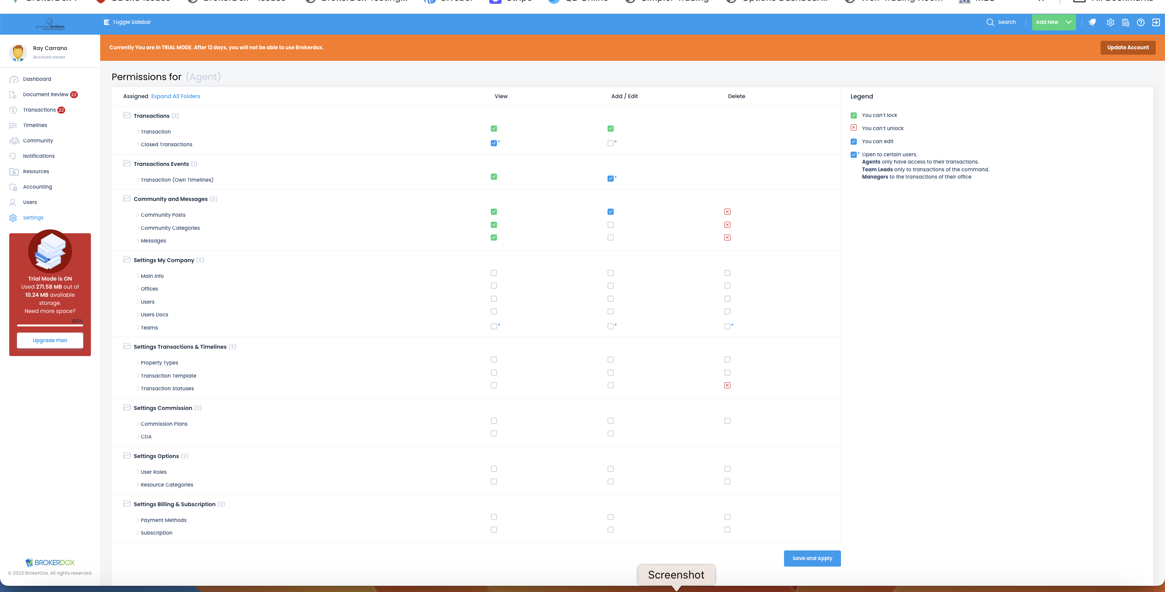Click Transactions folder icon in permissions

[x=127, y=115]
